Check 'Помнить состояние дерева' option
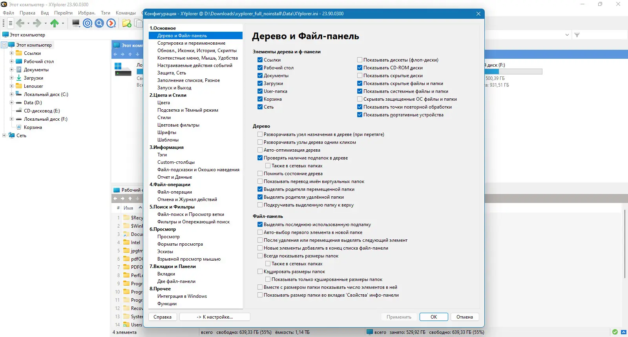 pos(260,174)
